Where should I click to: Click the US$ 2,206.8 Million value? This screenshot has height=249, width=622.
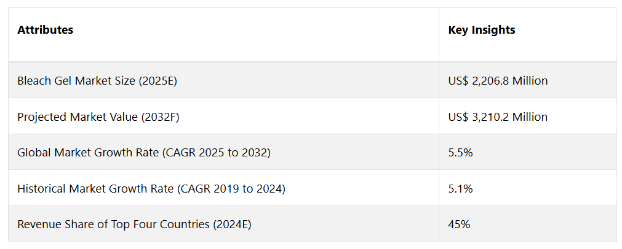[498, 80]
